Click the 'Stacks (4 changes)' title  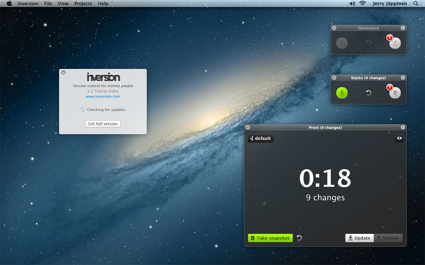(368, 78)
